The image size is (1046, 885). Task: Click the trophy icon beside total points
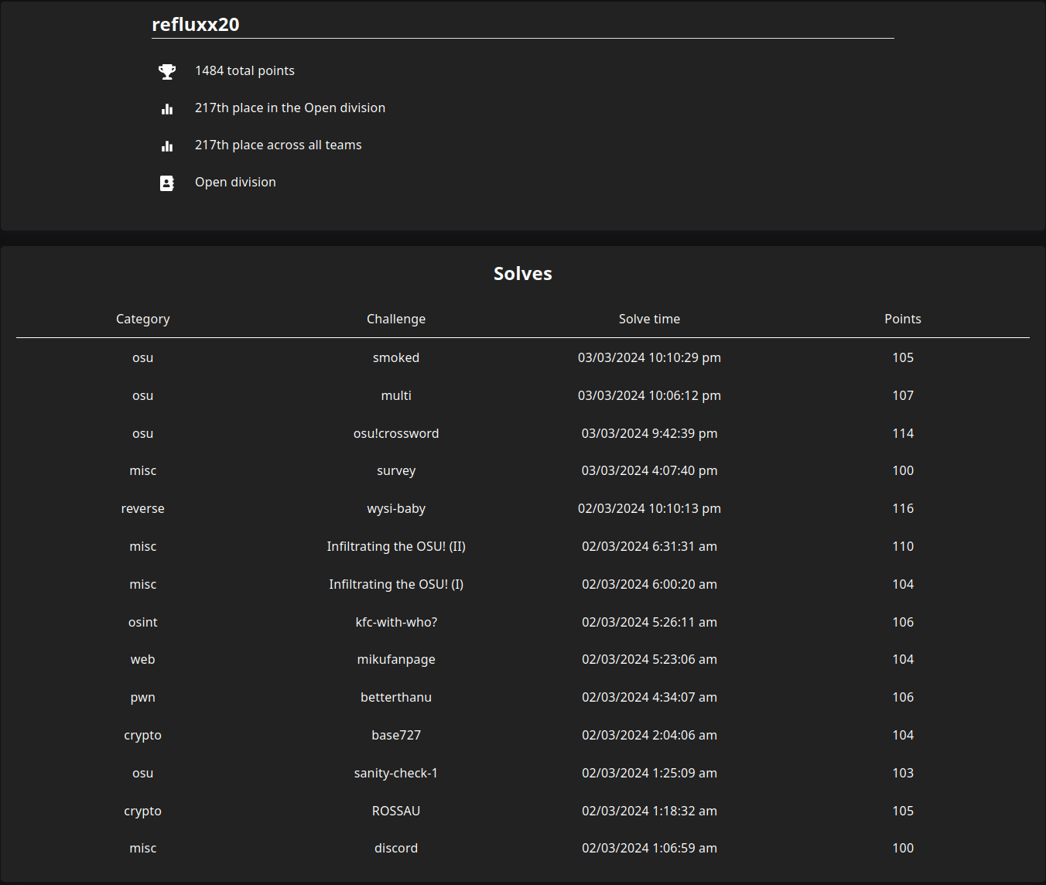pos(167,72)
